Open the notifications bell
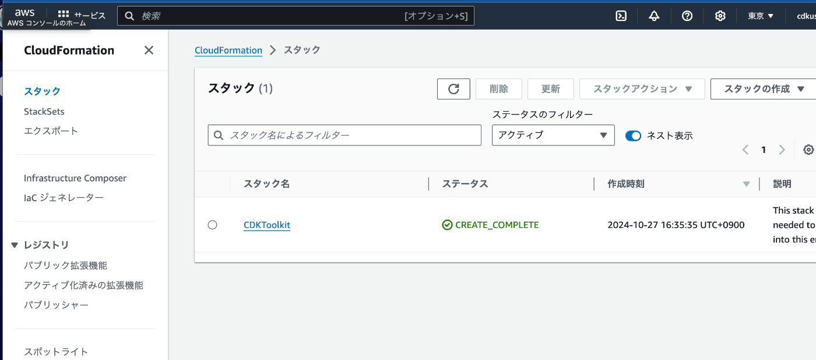 (x=654, y=16)
